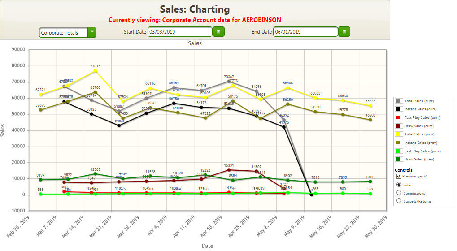This screenshot has width=457, height=251.
Task: Click the Start Date input field
Action: (x=179, y=32)
